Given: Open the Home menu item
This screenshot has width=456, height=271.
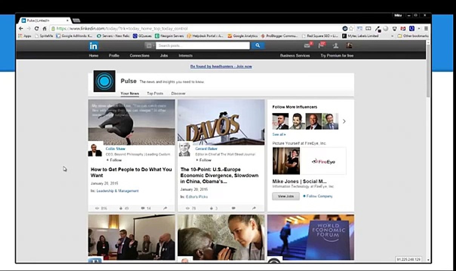Looking at the screenshot, I should 93,55.
